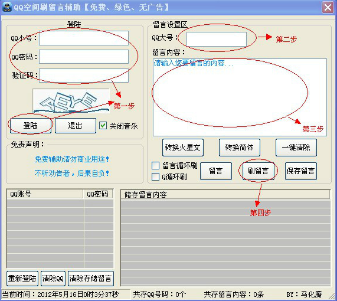Click the 退出 button

point(75,126)
